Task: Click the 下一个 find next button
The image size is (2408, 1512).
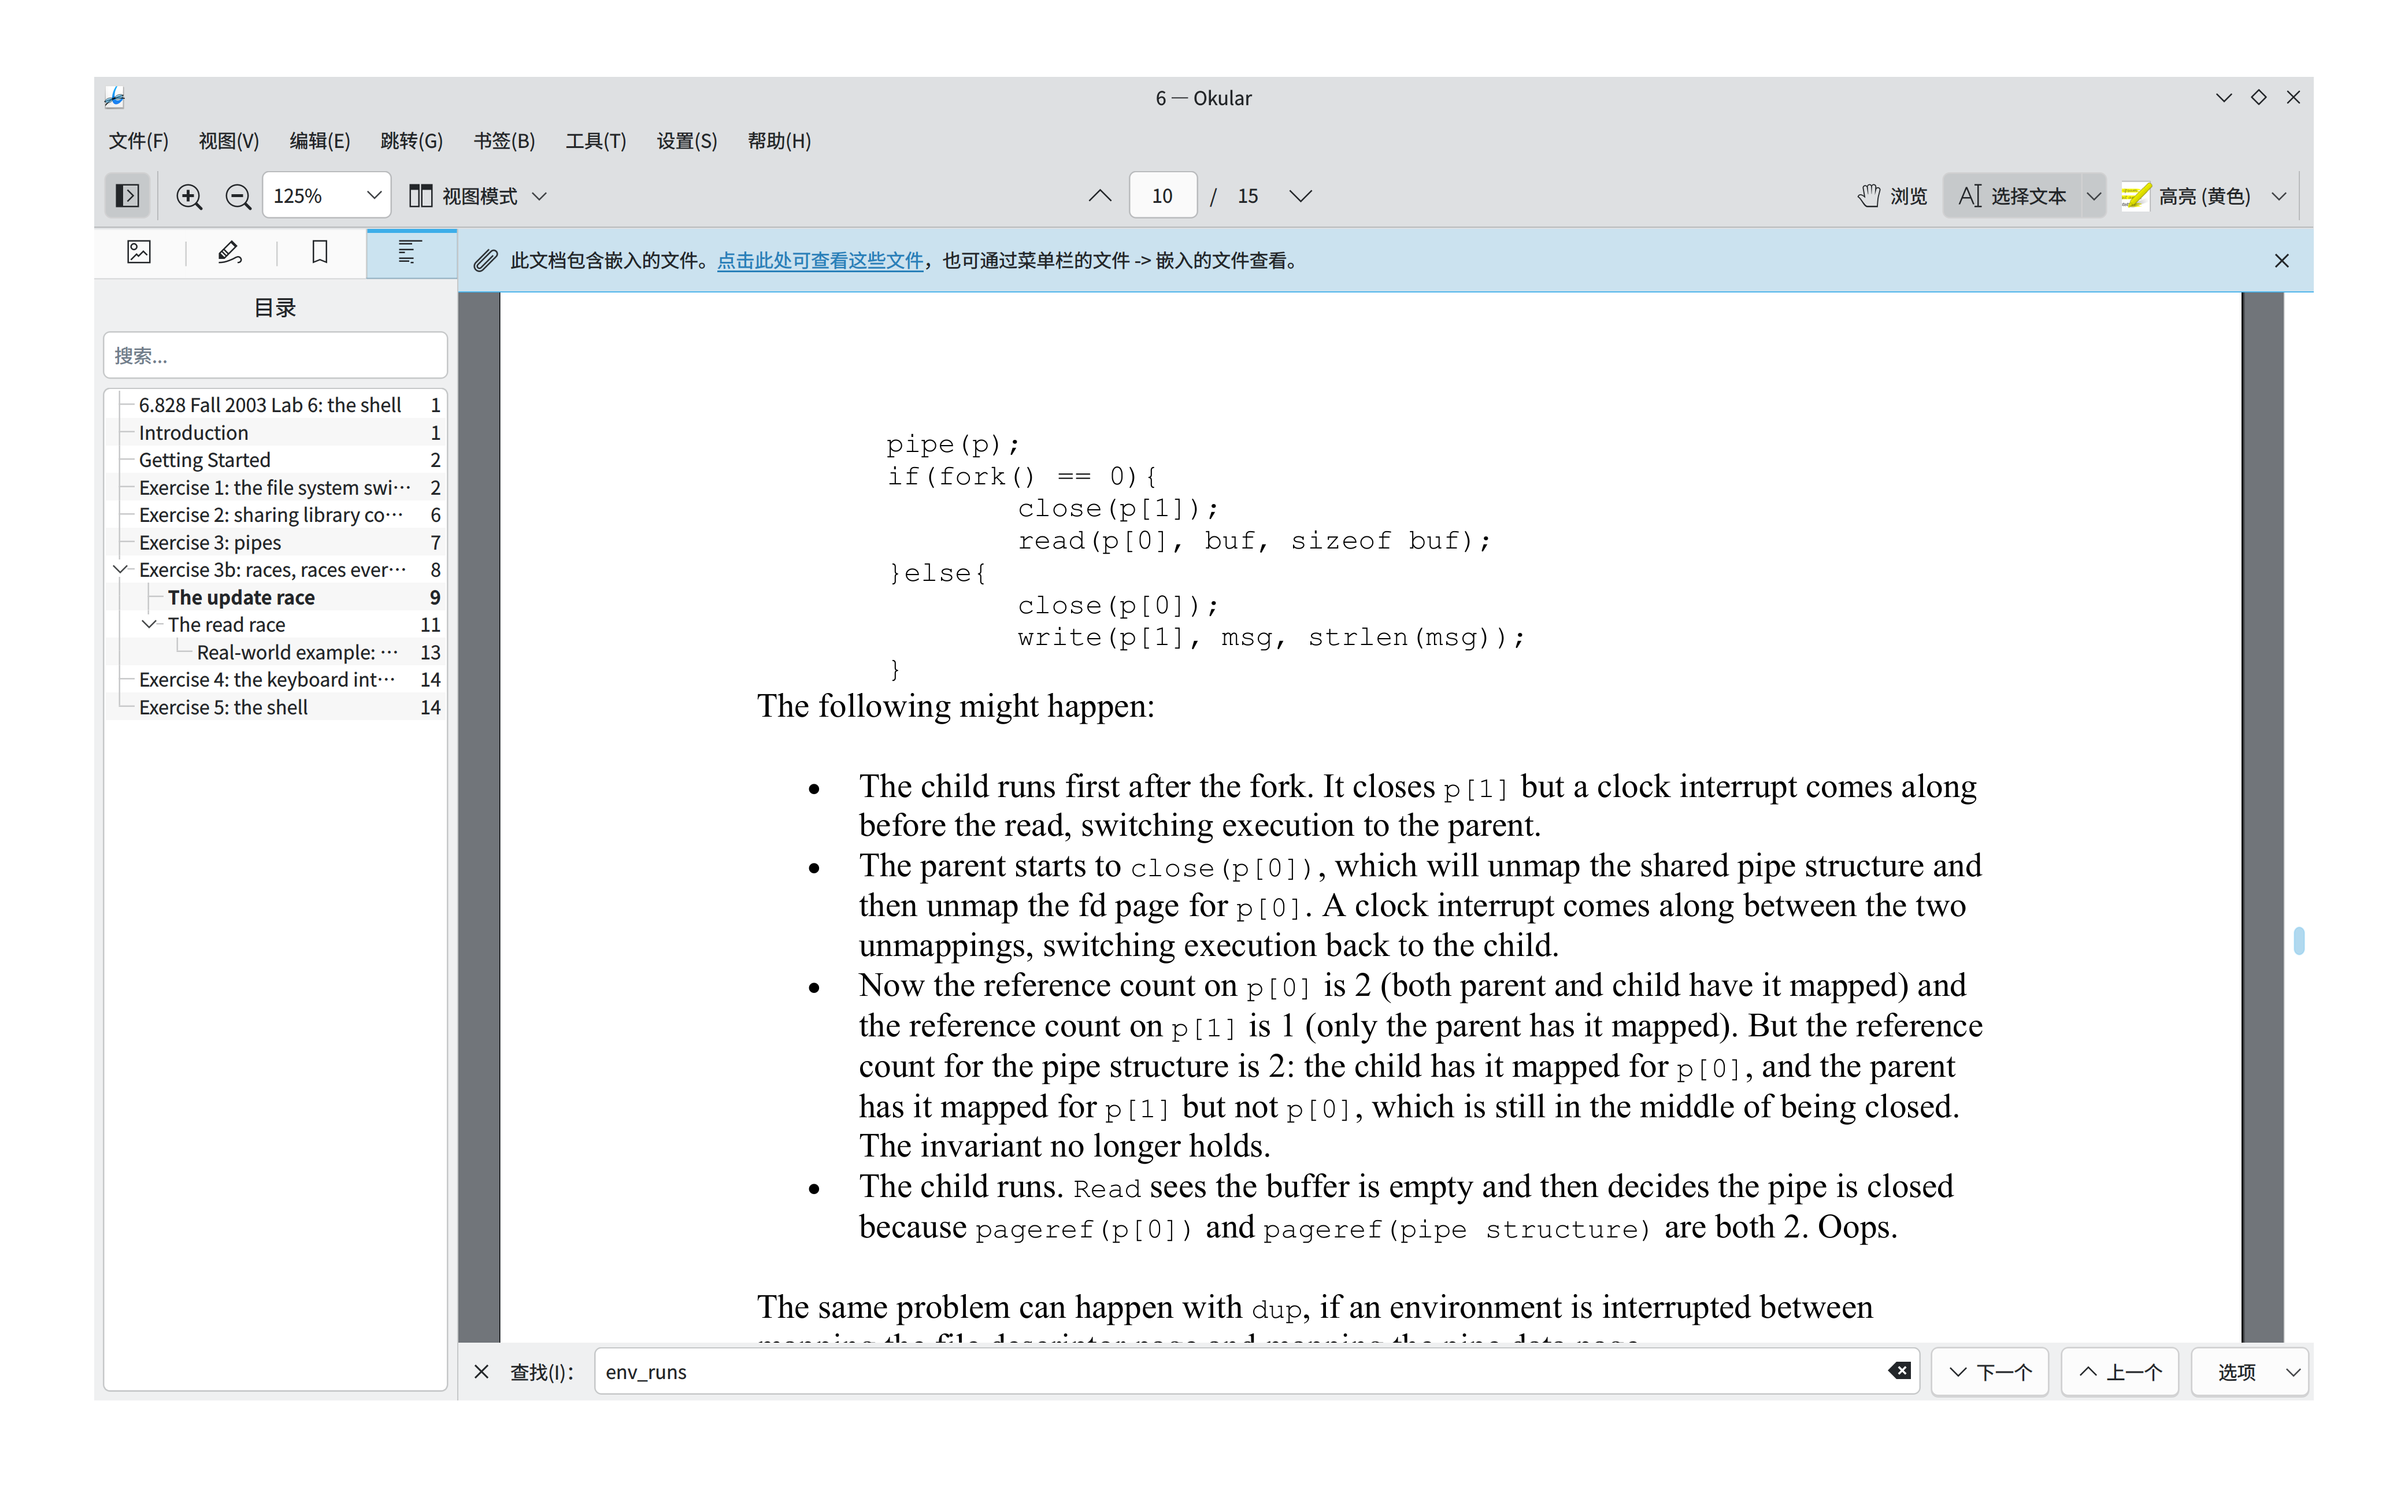Action: (1990, 1372)
